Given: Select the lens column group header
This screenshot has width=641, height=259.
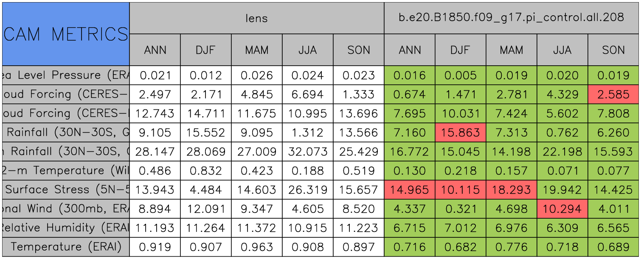Looking at the screenshot, I should click(257, 18).
